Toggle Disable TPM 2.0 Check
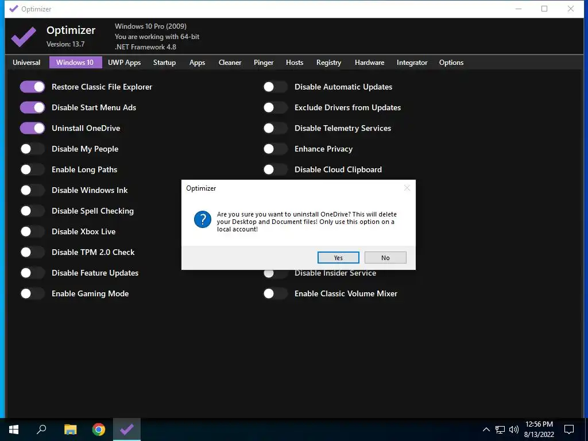The image size is (588, 441). click(32, 252)
